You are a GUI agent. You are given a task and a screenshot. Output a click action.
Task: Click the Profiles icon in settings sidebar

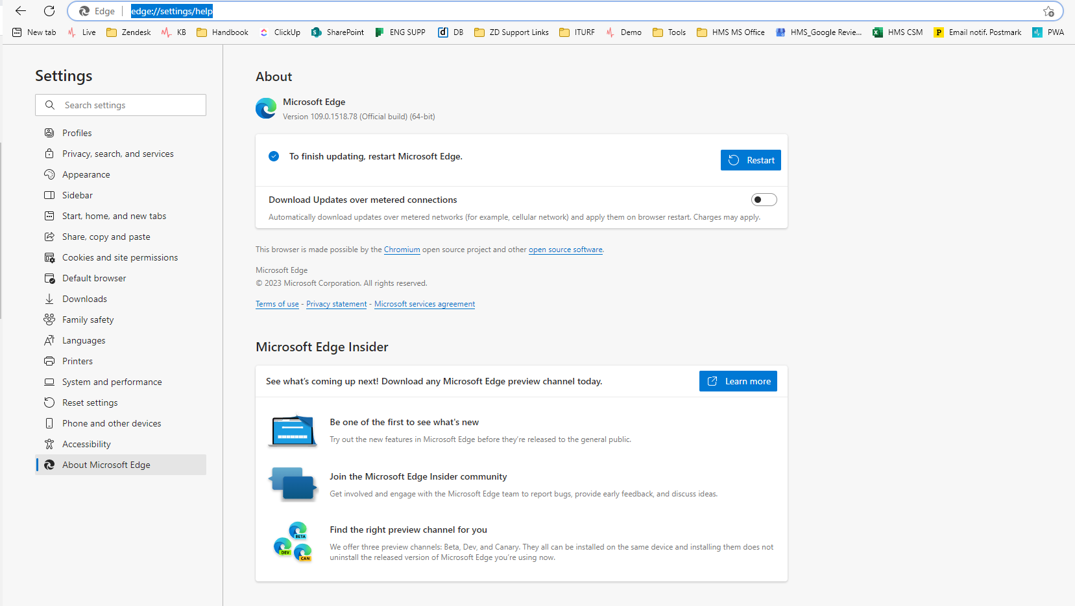click(x=49, y=133)
